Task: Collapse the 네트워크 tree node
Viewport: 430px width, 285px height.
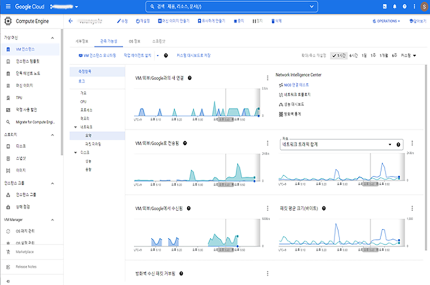Action: [75, 127]
